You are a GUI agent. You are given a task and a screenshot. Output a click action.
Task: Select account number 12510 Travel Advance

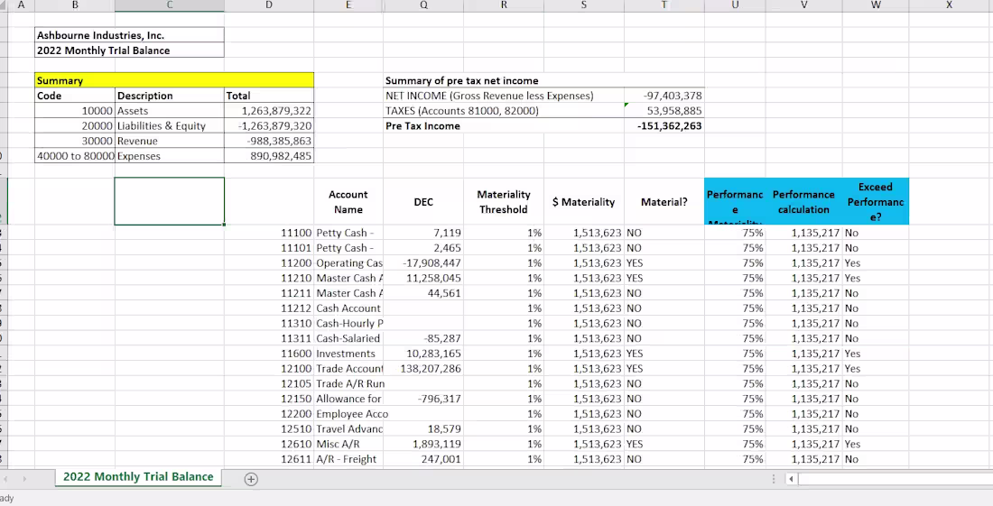(x=268, y=428)
